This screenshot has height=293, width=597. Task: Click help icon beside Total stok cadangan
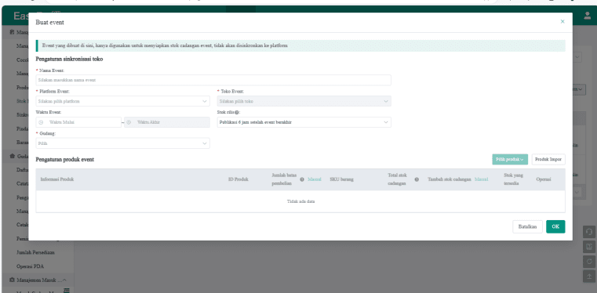click(417, 179)
